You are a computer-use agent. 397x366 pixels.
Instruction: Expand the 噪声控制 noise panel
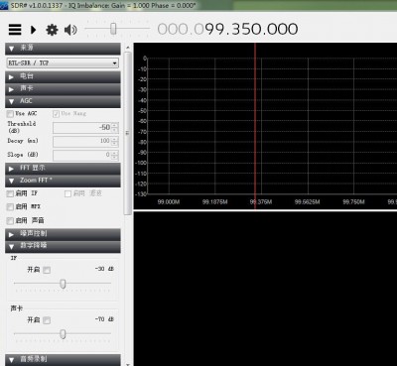(63, 234)
